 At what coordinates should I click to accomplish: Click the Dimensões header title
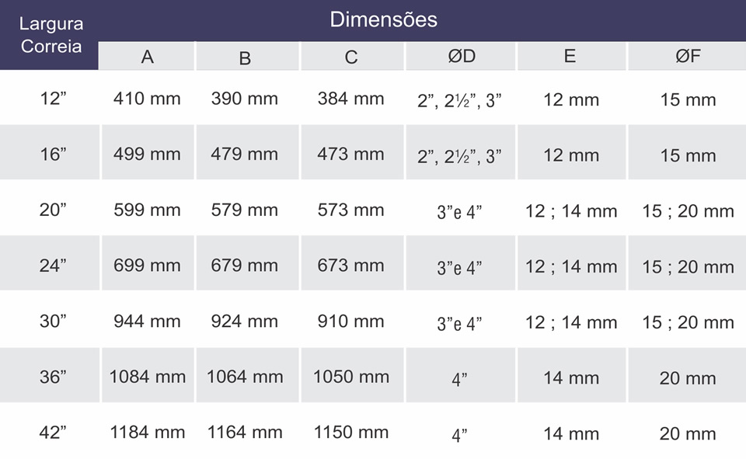(383, 19)
